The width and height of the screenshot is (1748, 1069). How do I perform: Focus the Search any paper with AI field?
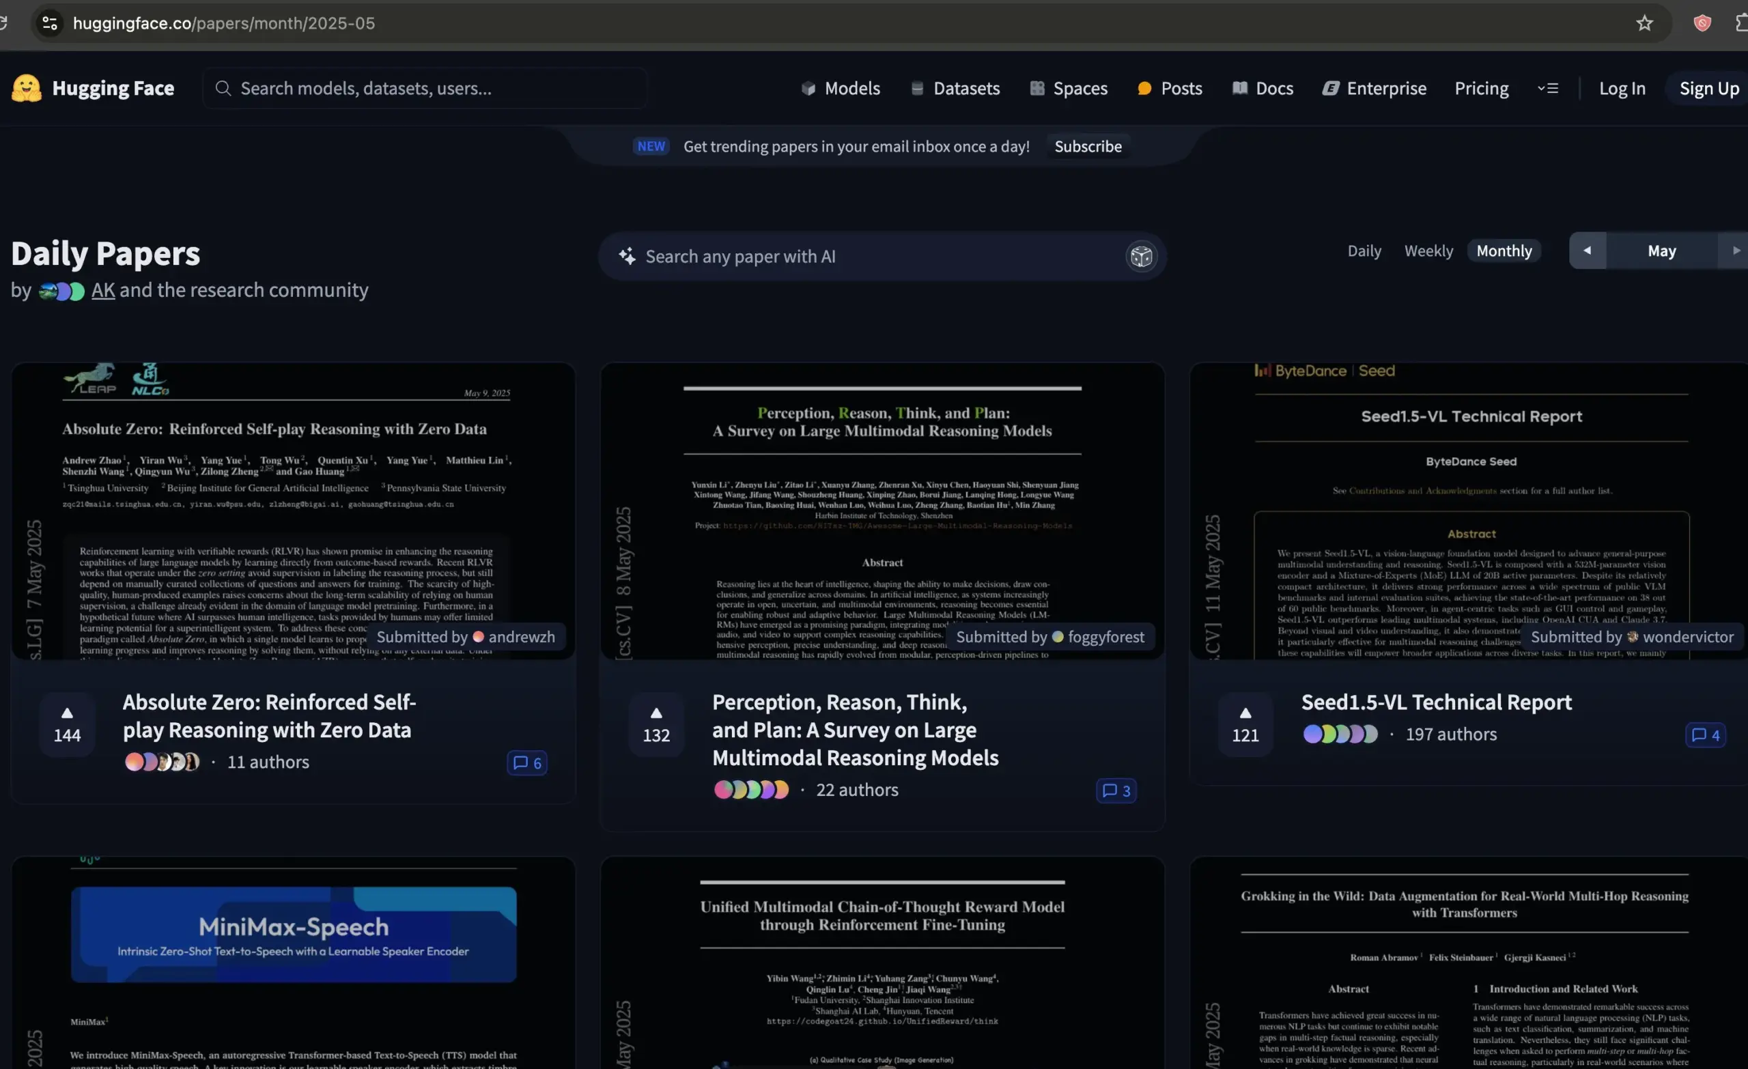(882, 256)
